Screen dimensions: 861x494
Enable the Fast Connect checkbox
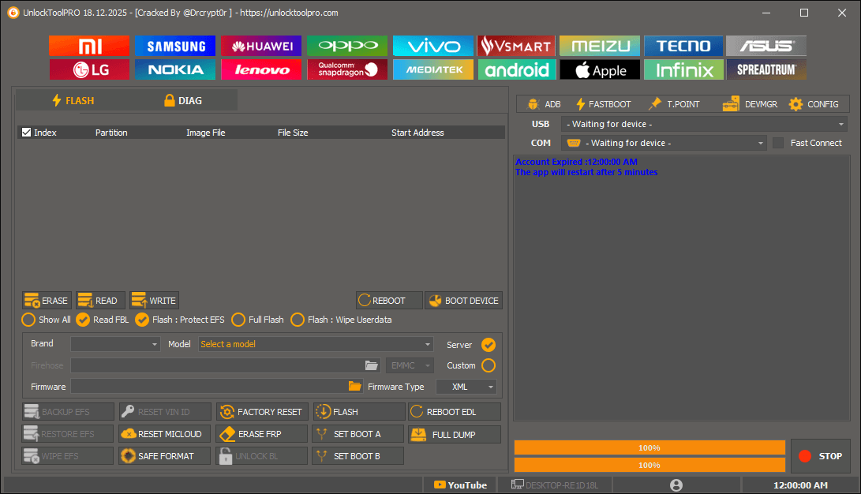point(778,143)
